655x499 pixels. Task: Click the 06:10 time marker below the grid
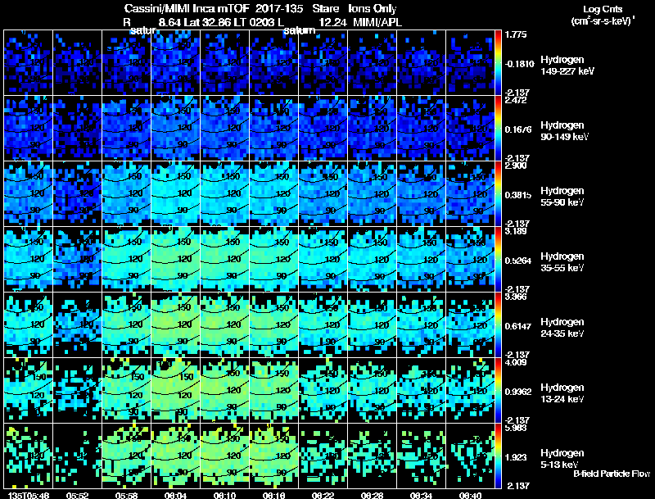coord(224,495)
